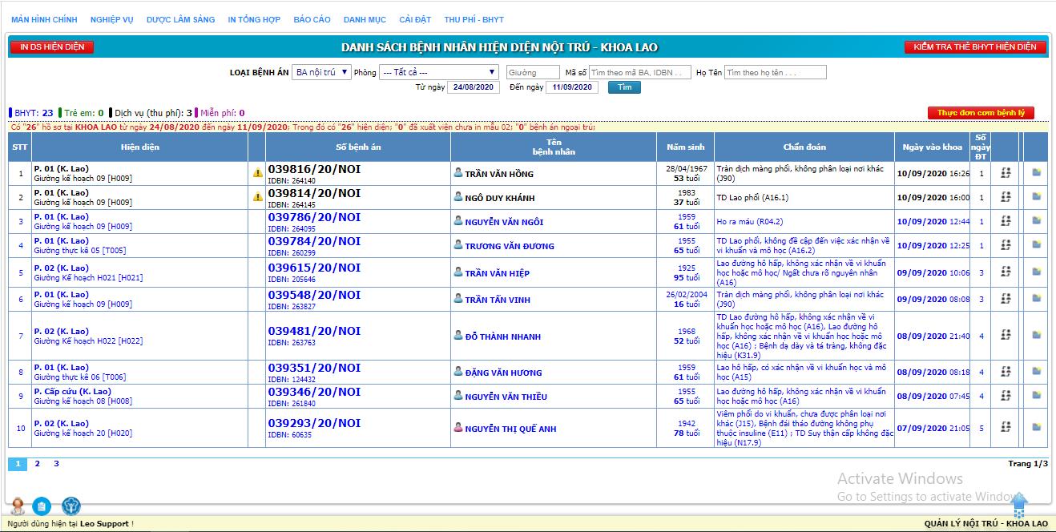Click the Tìm search button
Viewport: 1056px width, 532px height.
[x=624, y=87]
